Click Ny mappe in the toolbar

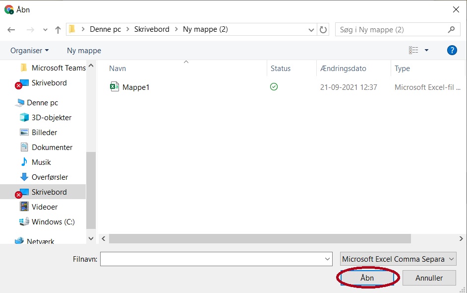[x=84, y=50]
